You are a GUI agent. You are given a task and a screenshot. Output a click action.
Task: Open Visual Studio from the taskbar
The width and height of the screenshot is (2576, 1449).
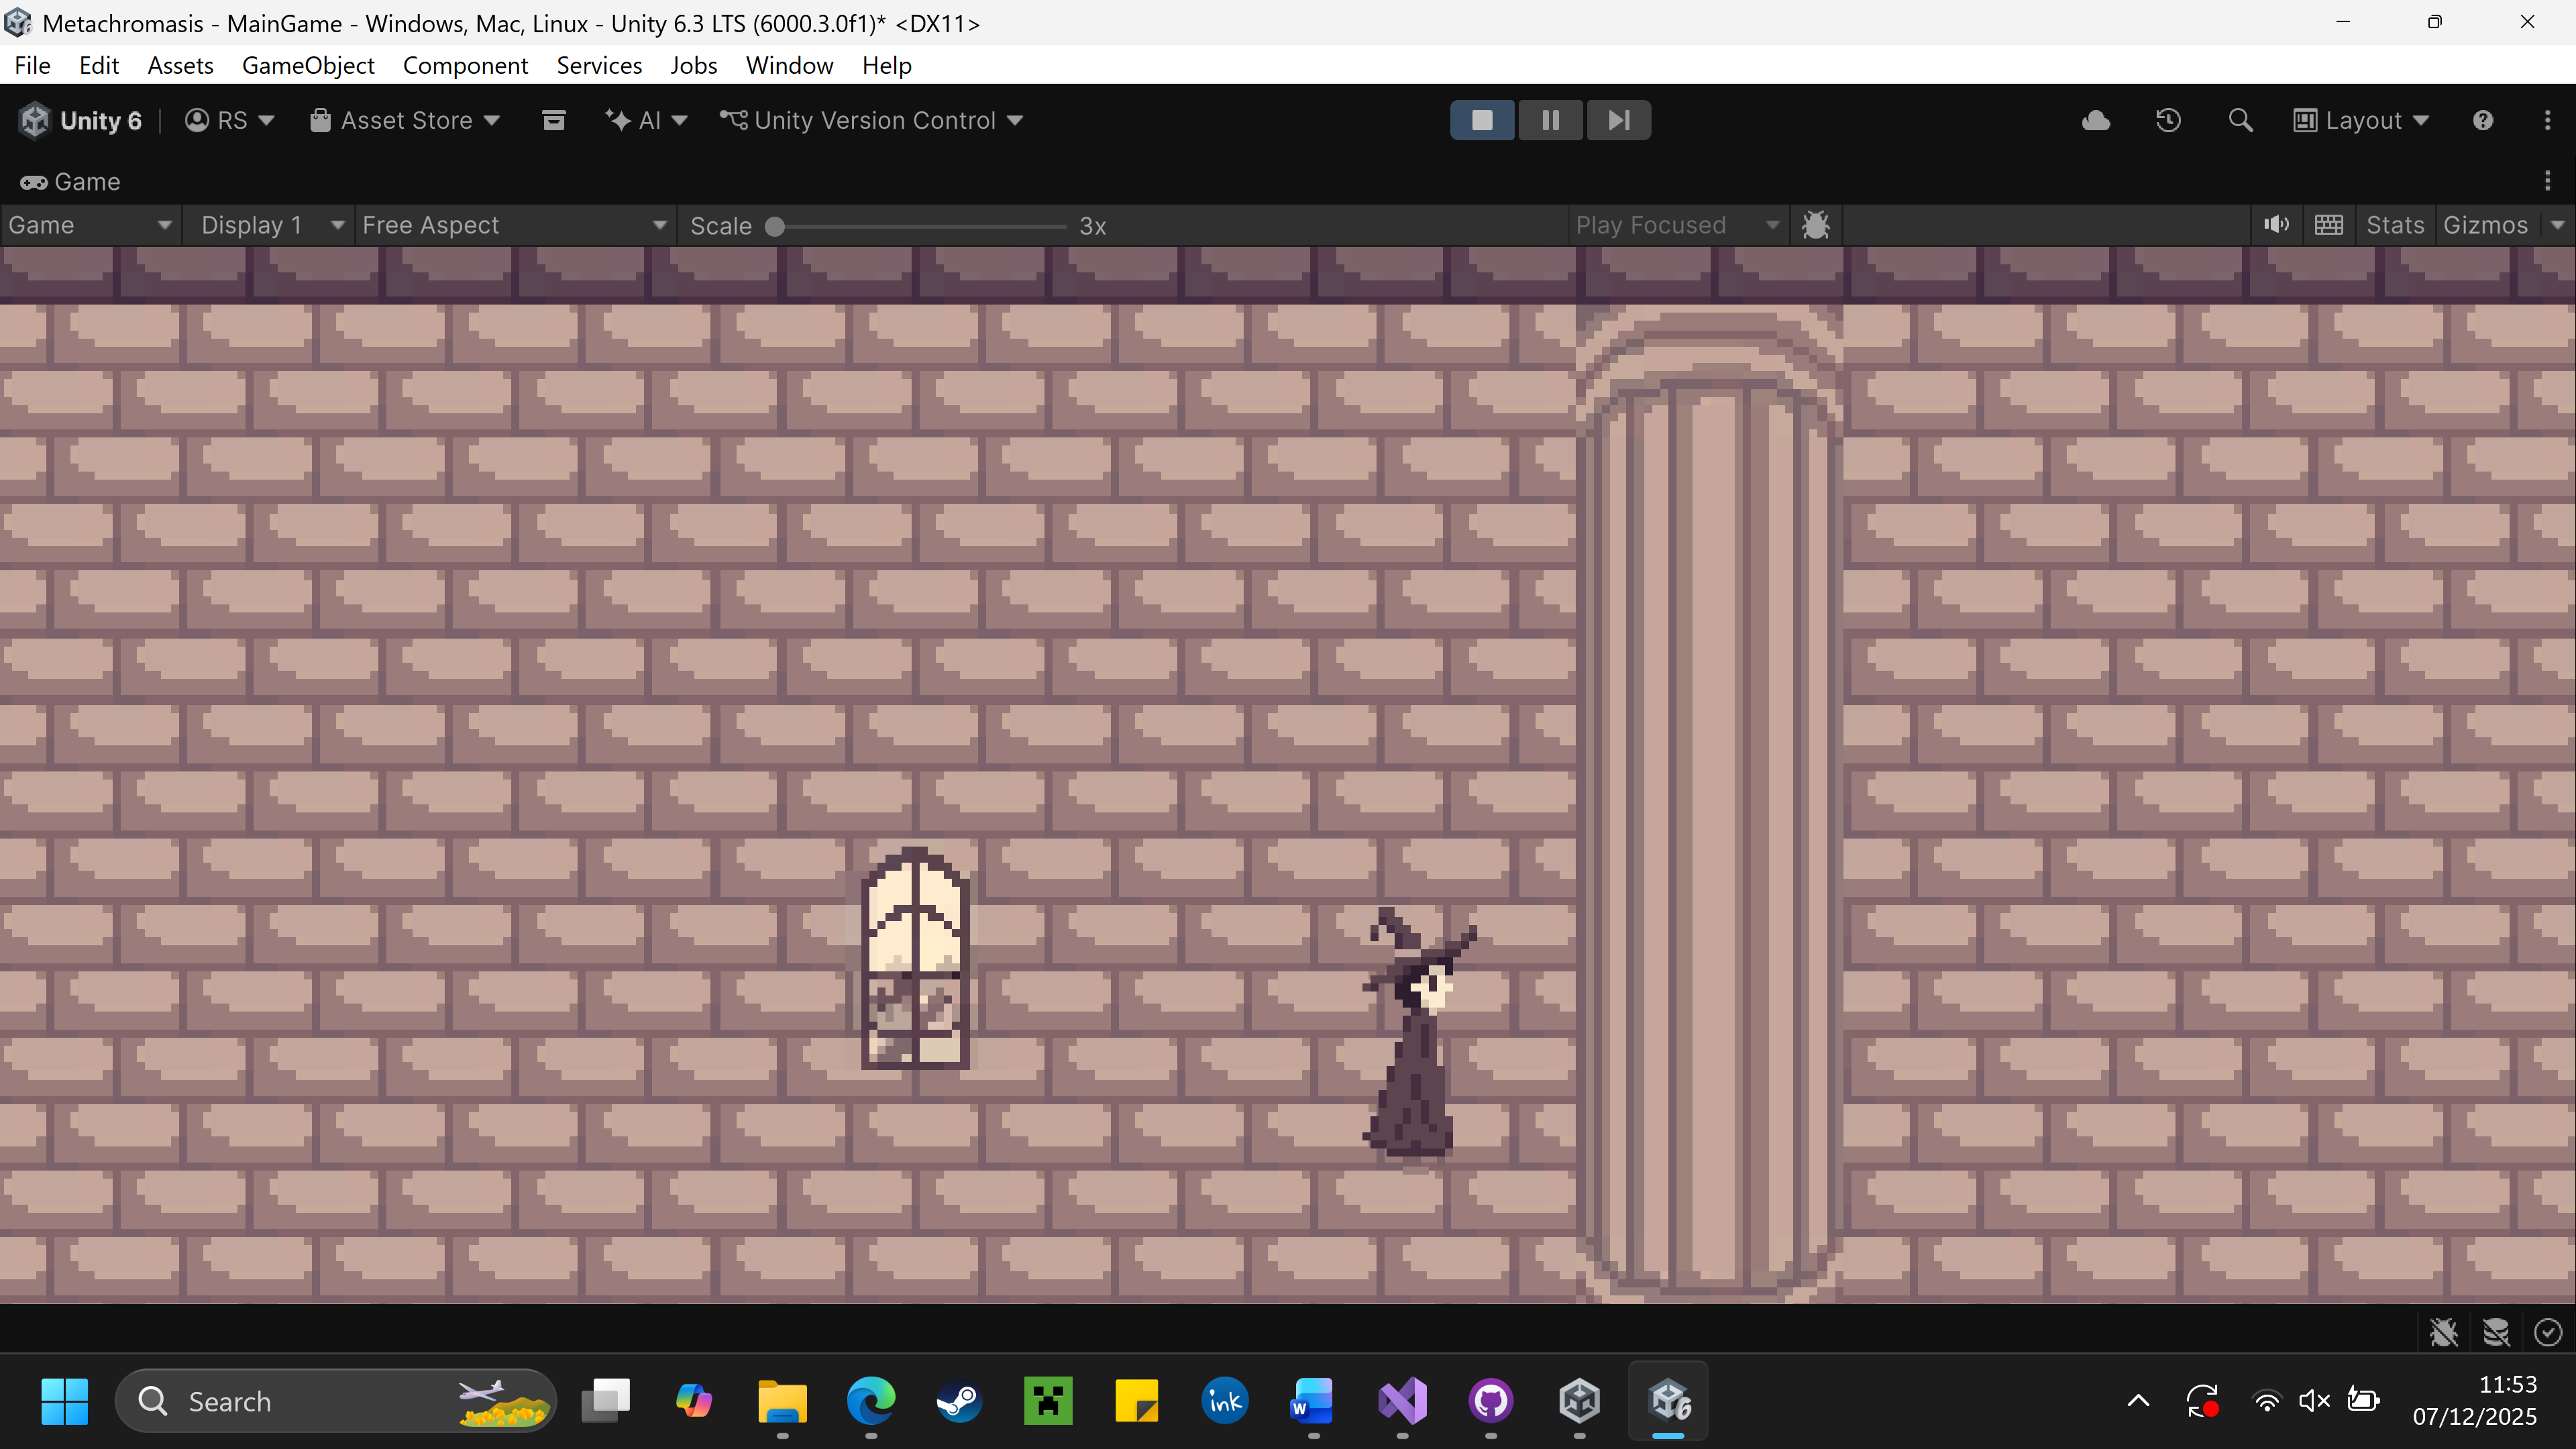pyautogui.click(x=1402, y=1401)
